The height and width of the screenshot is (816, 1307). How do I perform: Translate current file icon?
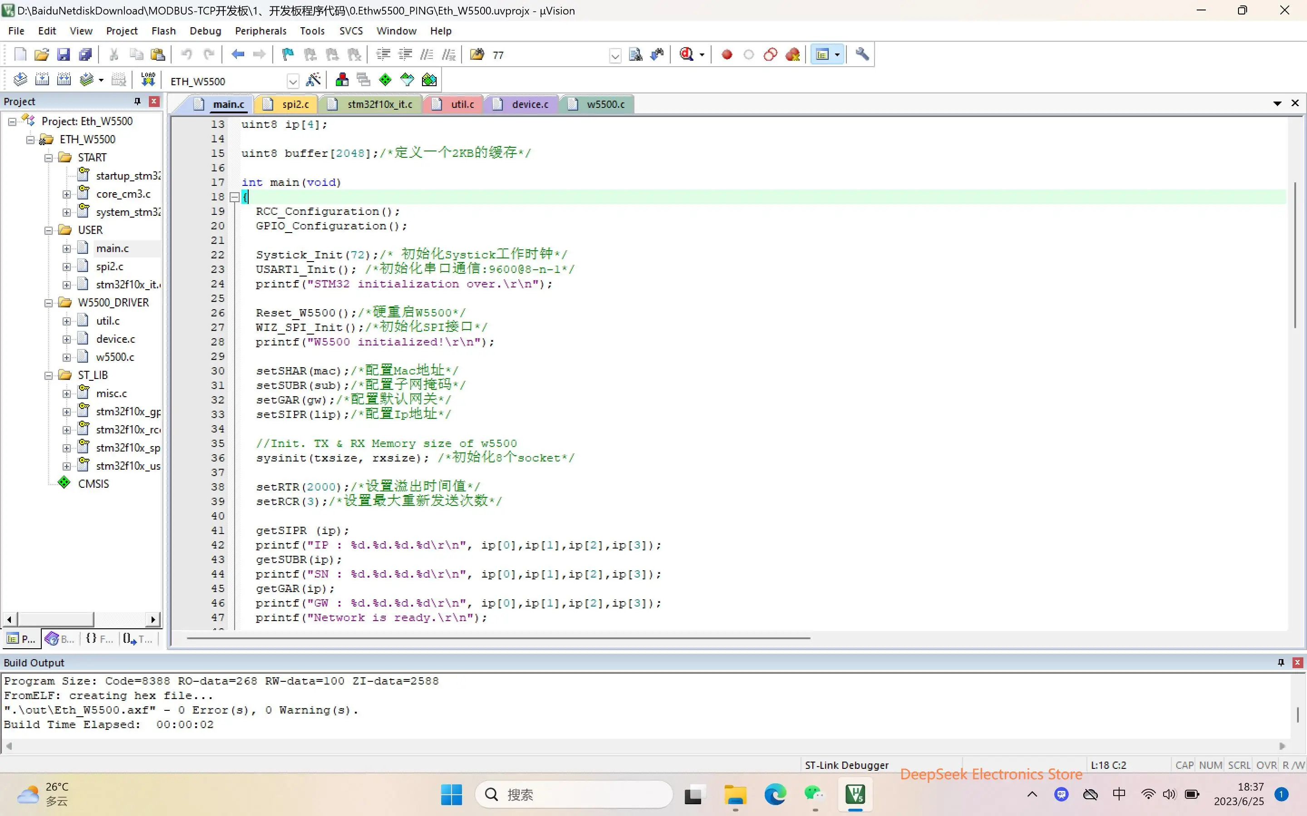[20, 80]
